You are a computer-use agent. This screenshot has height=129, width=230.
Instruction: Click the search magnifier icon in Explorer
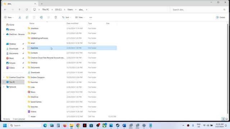tap(224, 10)
